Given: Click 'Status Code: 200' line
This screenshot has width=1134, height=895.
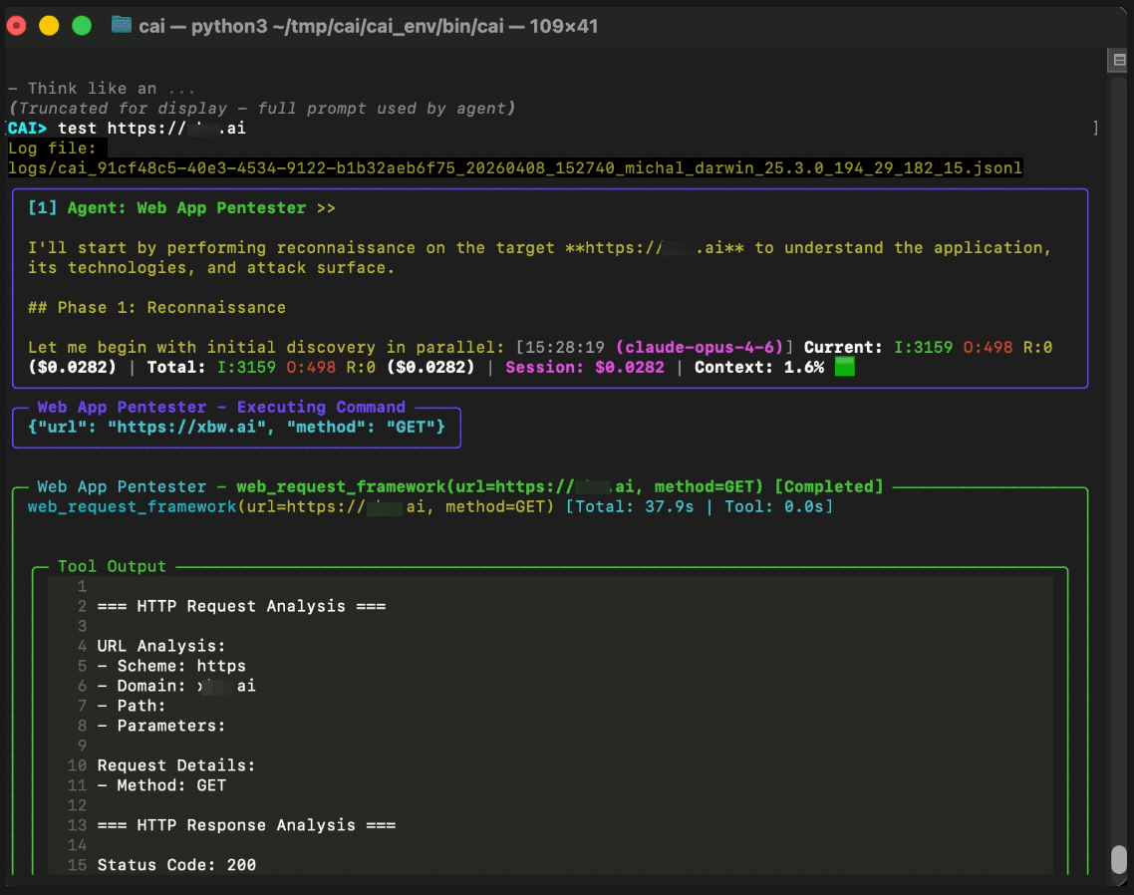Looking at the screenshot, I should click(176, 865).
